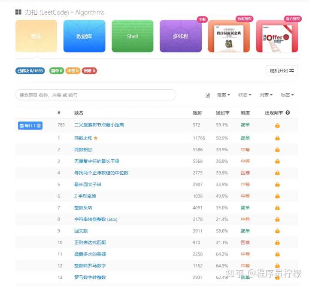Open the 标签 filter dropdown
The image size is (309, 286).
287,95
